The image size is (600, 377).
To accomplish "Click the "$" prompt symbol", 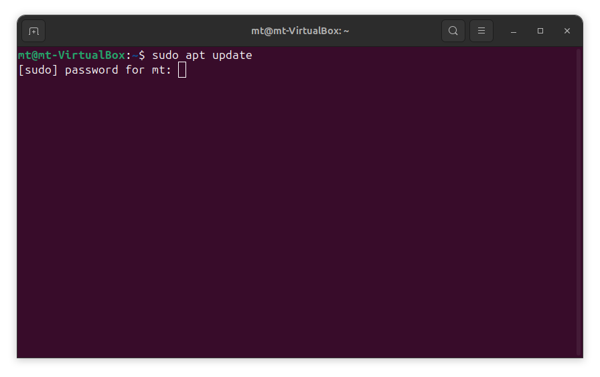I will click(x=142, y=56).
